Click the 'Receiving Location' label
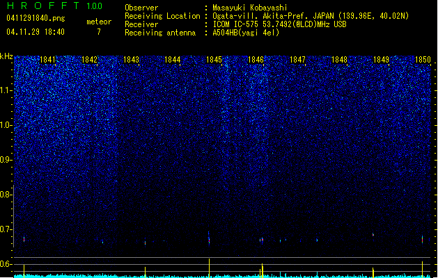Image resolution: width=438 pixels, height=278 pixels. pyautogui.click(x=162, y=16)
